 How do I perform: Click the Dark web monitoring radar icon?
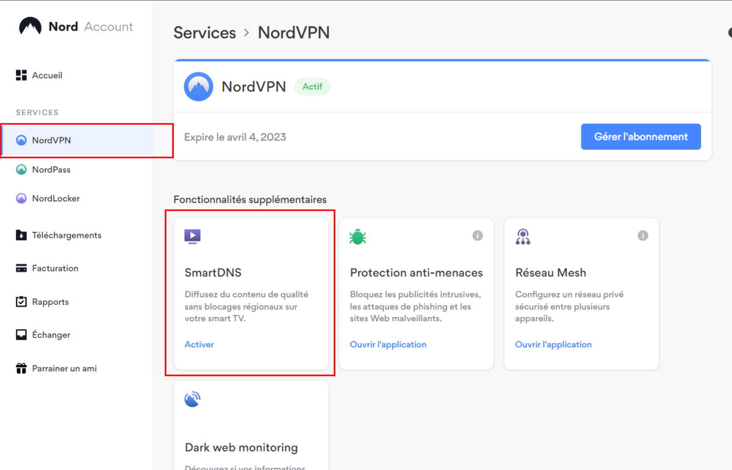(x=192, y=399)
